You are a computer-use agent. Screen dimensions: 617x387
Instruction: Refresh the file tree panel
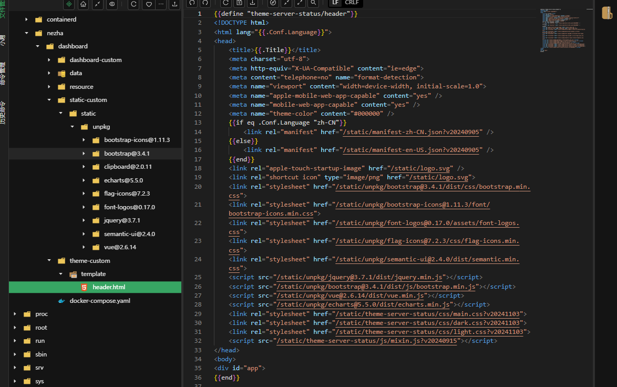[x=133, y=4]
